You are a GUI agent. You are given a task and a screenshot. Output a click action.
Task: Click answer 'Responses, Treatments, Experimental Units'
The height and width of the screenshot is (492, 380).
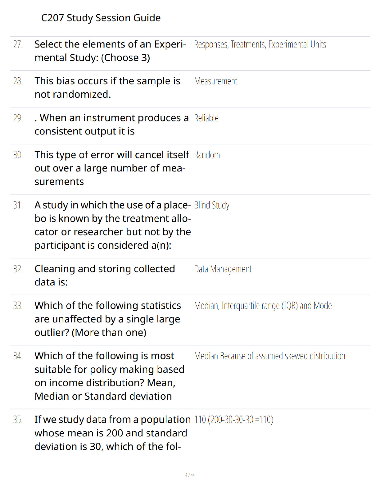point(260,45)
